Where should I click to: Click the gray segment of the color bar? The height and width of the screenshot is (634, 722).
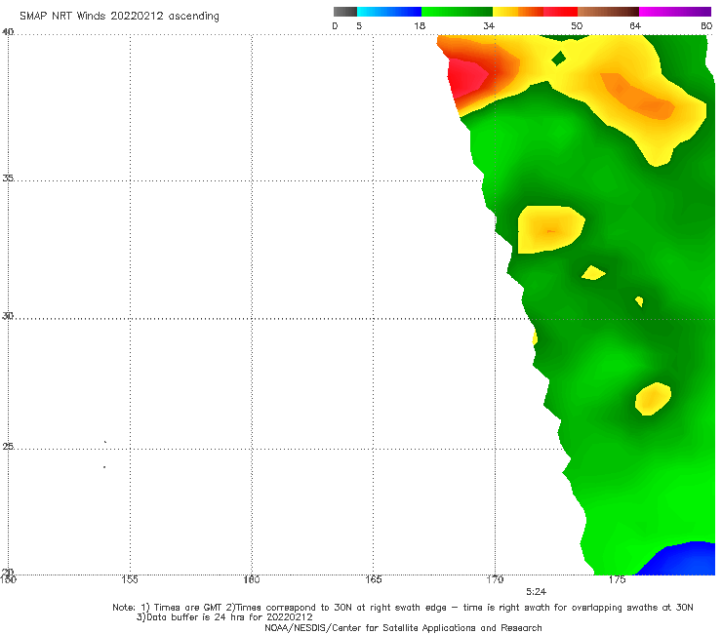click(345, 12)
